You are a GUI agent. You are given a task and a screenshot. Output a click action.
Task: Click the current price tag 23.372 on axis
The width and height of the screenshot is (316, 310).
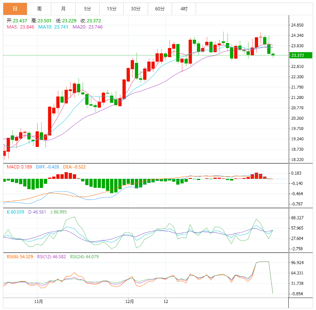[298, 55]
